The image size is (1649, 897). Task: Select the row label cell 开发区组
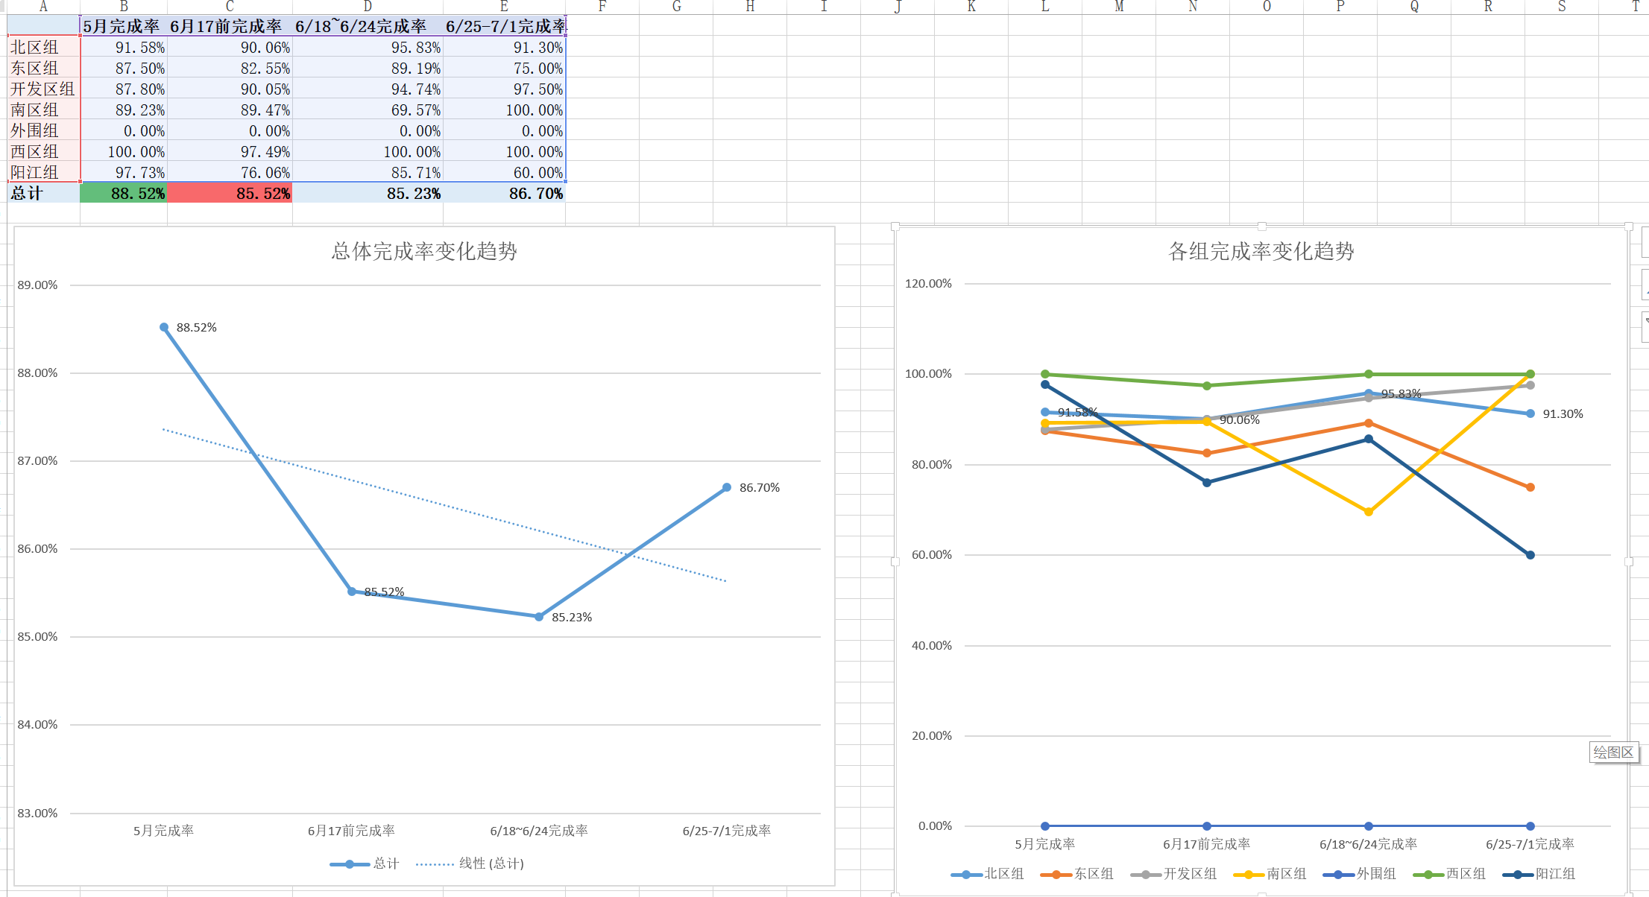tap(43, 89)
